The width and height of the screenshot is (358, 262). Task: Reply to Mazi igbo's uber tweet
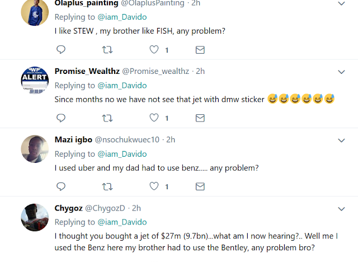point(61,185)
